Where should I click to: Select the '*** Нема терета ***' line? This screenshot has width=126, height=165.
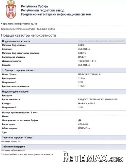(x=11, y=142)
